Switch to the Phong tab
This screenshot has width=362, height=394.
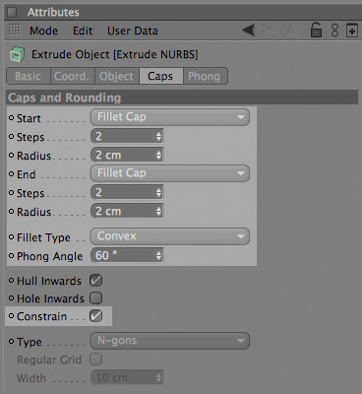point(205,76)
